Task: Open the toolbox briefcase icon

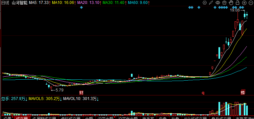Action: (x=224, y=3)
